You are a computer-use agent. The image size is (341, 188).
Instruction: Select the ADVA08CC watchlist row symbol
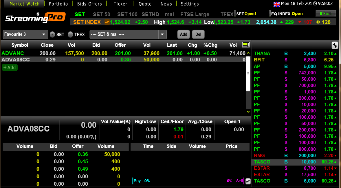[15, 60]
